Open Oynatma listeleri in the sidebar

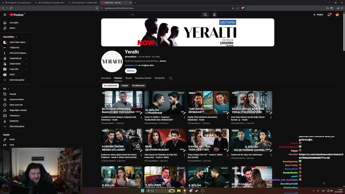click(x=17, y=99)
